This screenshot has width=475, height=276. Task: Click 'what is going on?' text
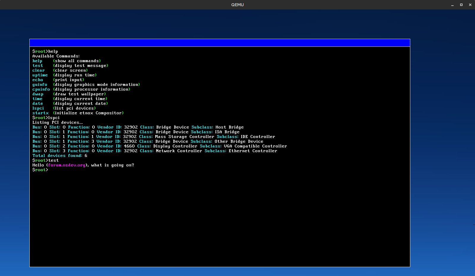[113, 165]
